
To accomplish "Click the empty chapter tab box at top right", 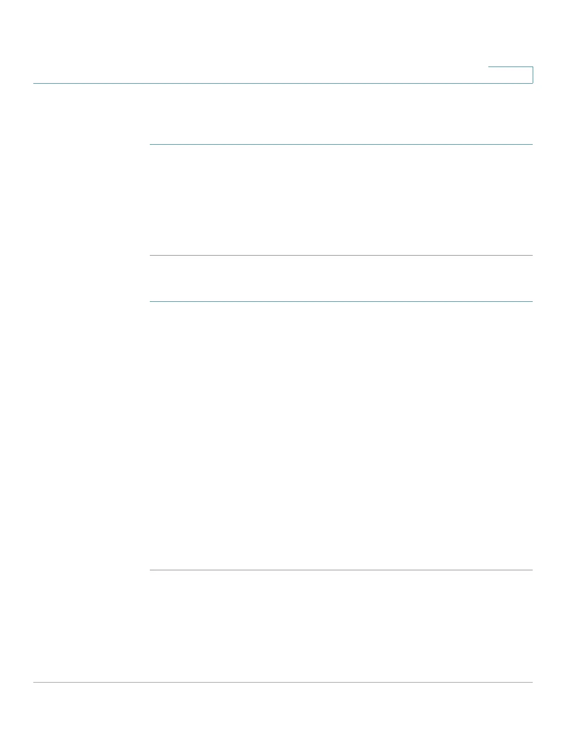I will coord(511,75).
